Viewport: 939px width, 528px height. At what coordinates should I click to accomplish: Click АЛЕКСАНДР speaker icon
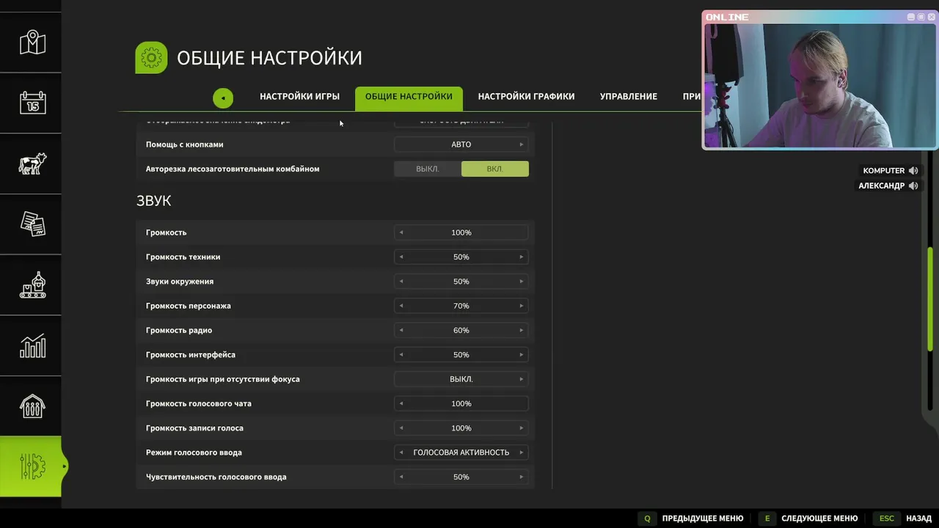point(913,186)
